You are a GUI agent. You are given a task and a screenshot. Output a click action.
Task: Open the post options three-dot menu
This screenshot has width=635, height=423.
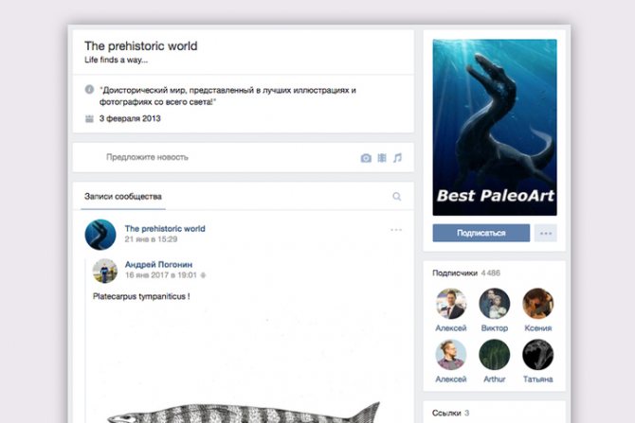pyautogui.click(x=396, y=230)
